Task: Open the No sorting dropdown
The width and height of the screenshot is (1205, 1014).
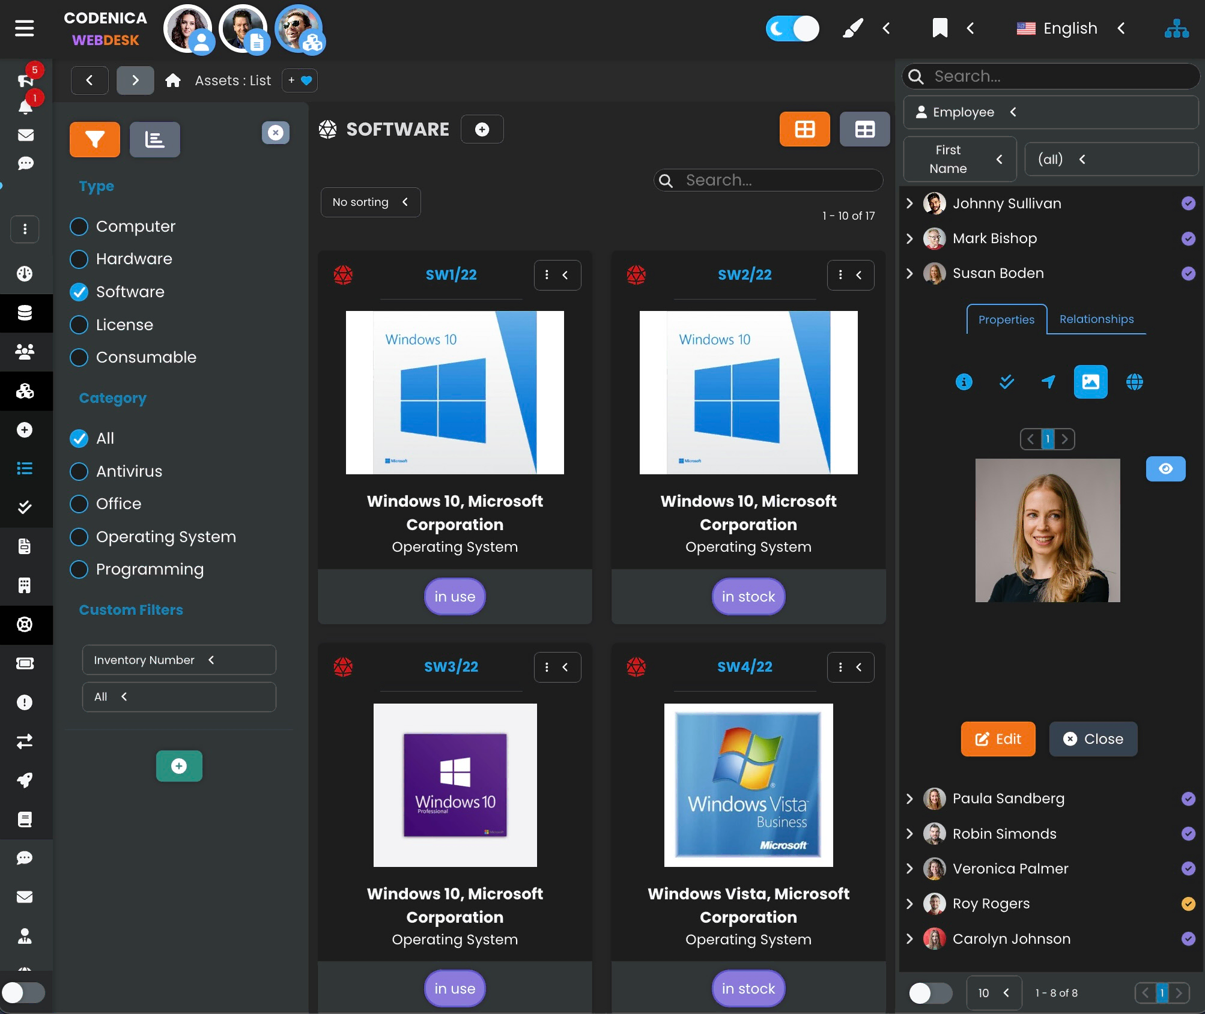Action: [x=370, y=202]
